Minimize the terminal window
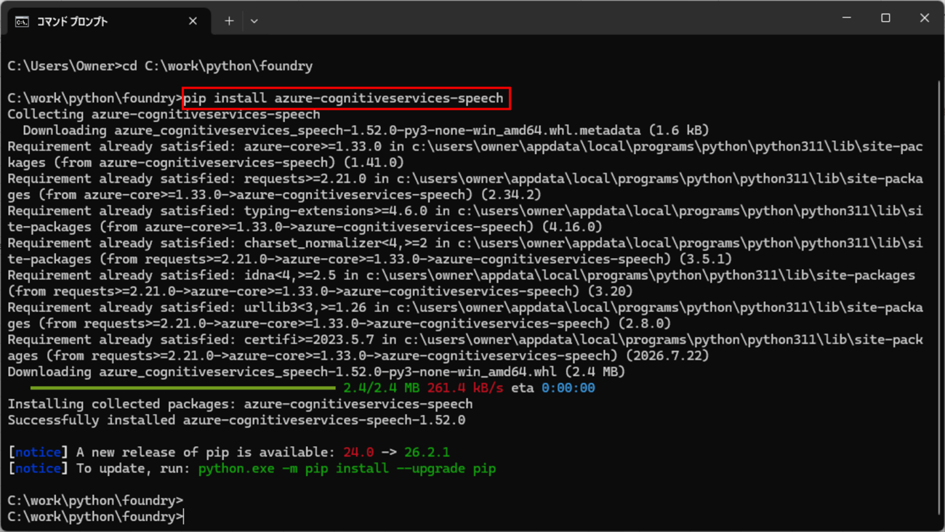Viewport: 945px width, 532px height. pyautogui.click(x=847, y=17)
